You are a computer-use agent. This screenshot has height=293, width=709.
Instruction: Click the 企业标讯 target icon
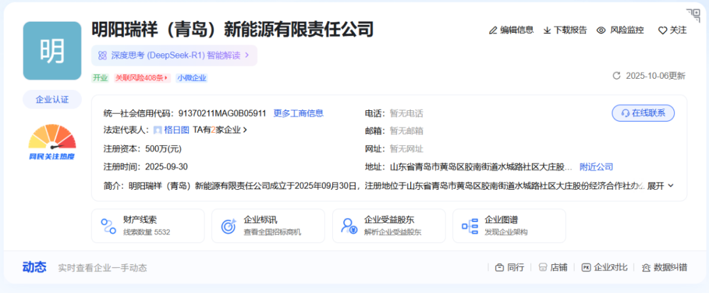(229, 225)
